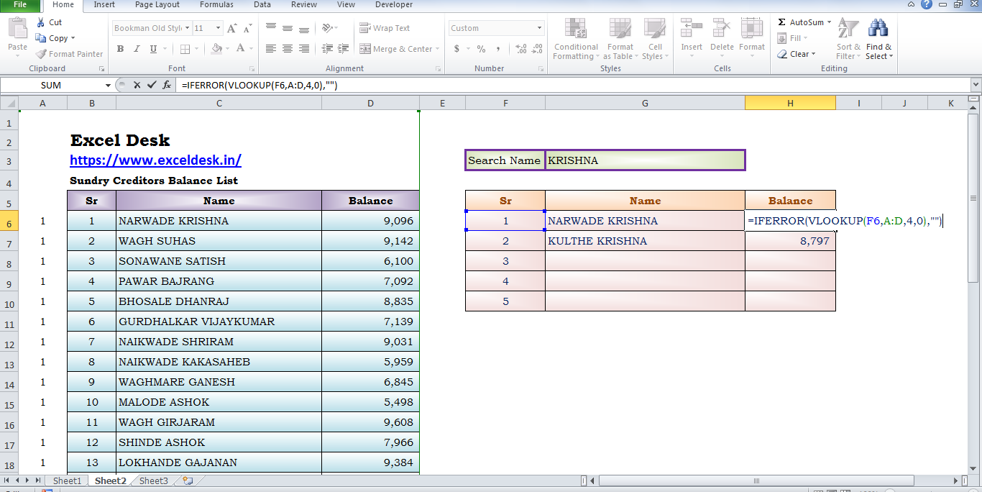Click the Sort & Filter icon

(x=848, y=40)
